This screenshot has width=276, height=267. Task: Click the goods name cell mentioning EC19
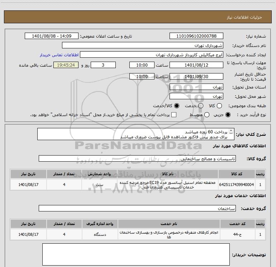[x=168, y=185]
